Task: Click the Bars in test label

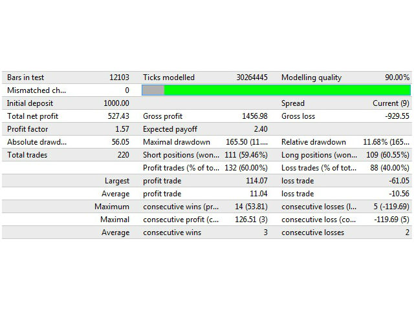Action: pyautogui.click(x=25, y=77)
